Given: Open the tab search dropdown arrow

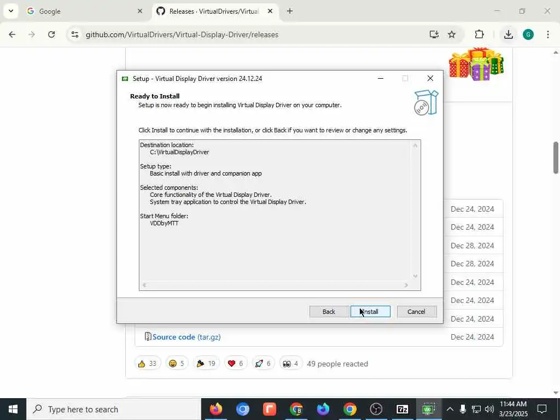Looking at the screenshot, I should (11, 11).
